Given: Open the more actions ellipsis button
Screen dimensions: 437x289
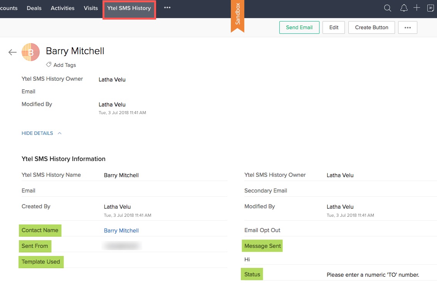Looking at the screenshot, I should click(x=408, y=28).
